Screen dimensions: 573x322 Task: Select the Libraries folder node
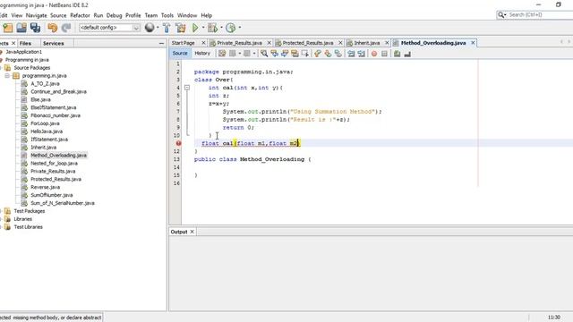tap(22, 219)
